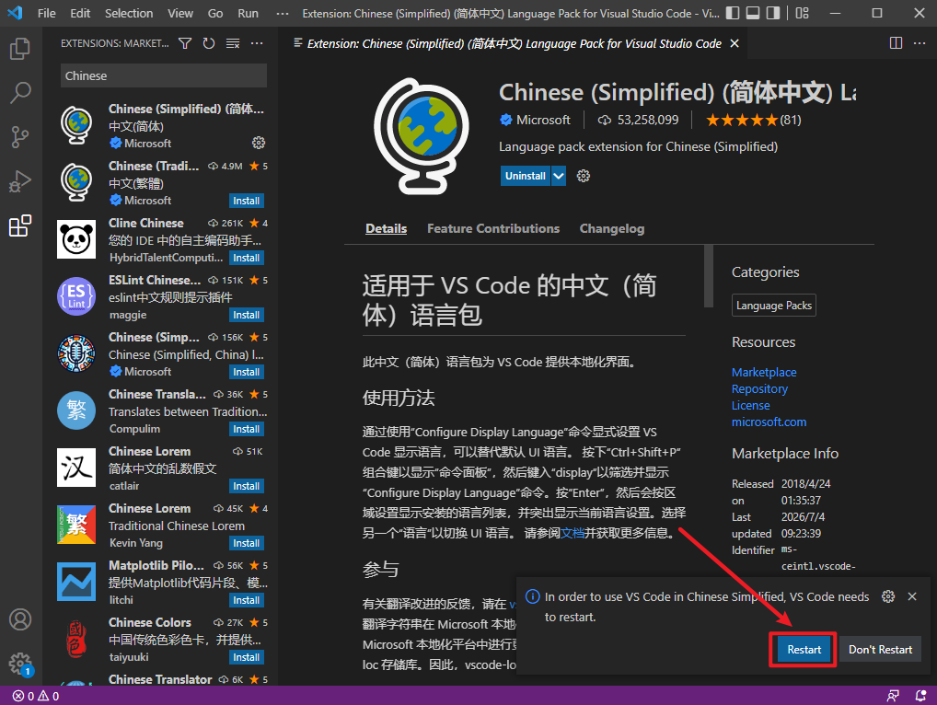Customize layout icon in title bar
This screenshot has height=705, width=937.
click(x=802, y=13)
